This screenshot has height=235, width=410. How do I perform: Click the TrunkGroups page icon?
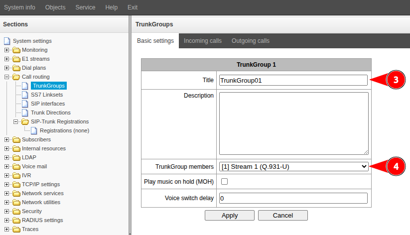pyautogui.click(x=25, y=86)
